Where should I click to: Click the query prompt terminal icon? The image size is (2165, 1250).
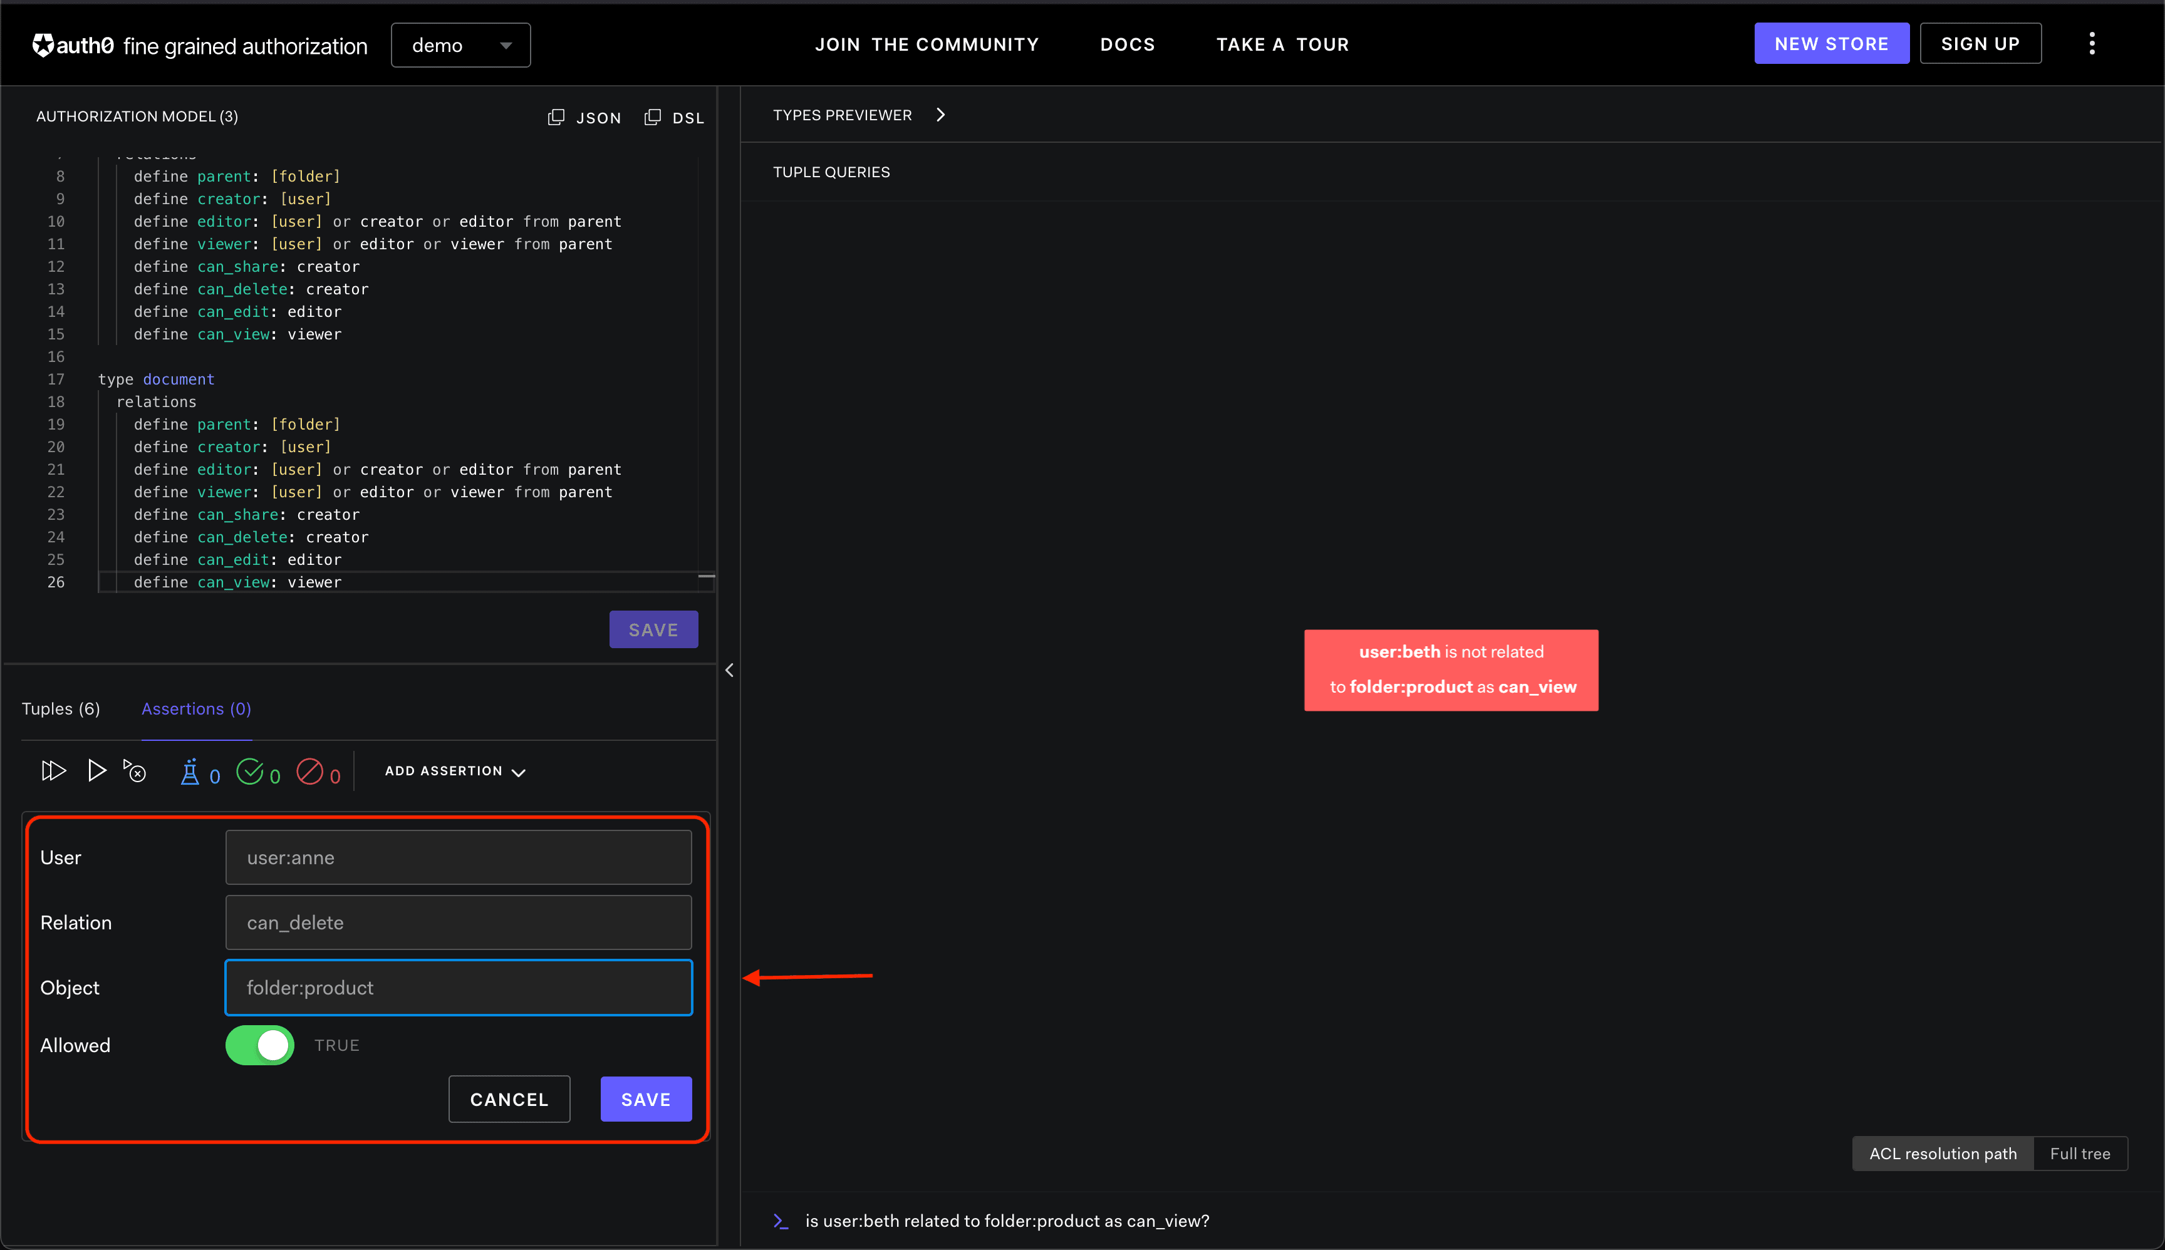pyautogui.click(x=781, y=1222)
